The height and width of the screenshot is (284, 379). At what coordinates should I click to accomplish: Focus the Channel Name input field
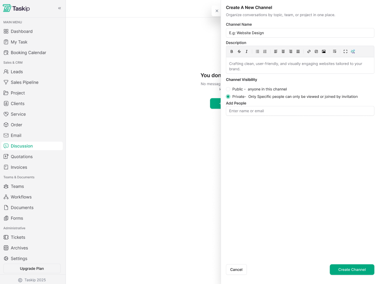pyautogui.click(x=300, y=33)
